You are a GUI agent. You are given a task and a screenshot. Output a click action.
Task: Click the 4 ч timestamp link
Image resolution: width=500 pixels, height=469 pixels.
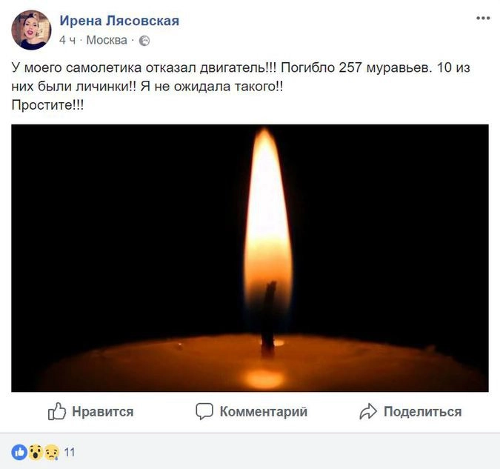(67, 41)
